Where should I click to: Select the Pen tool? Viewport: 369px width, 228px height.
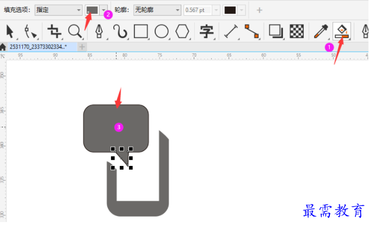tap(99, 32)
